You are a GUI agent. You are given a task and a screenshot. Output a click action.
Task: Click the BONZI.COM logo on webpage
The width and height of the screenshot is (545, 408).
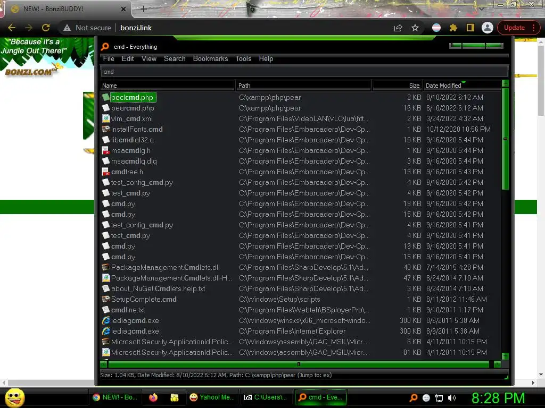pos(30,71)
